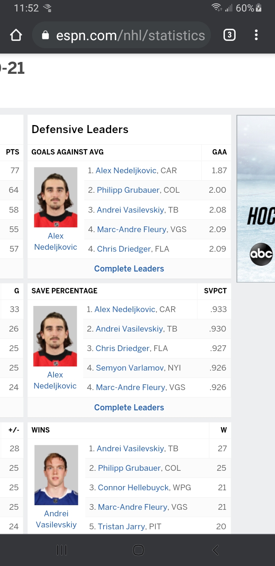Open Complete Leaders under Goals Against Avg

[x=129, y=268]
